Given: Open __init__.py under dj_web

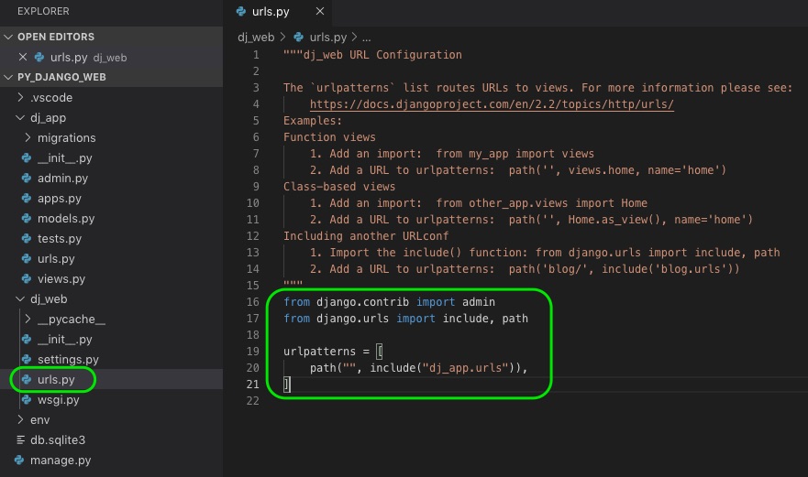Looking at the screenshot, I should pos(65,339).
